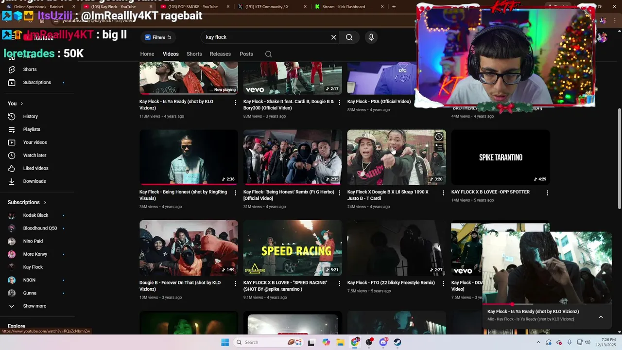Open a new browser tab
This screenshot has width=622, height=350.
(x=394, y=7)
